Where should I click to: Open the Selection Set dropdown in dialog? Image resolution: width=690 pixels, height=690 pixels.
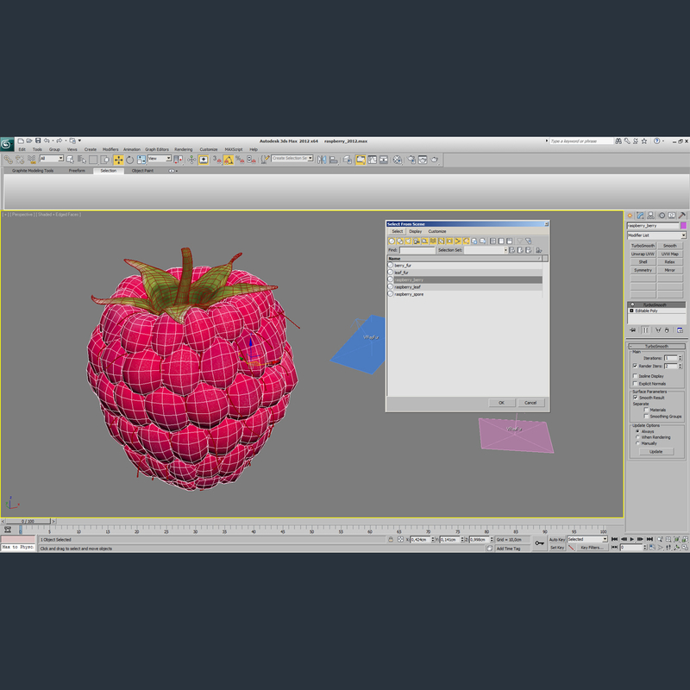pyautogui.click(x=505, y=250)
